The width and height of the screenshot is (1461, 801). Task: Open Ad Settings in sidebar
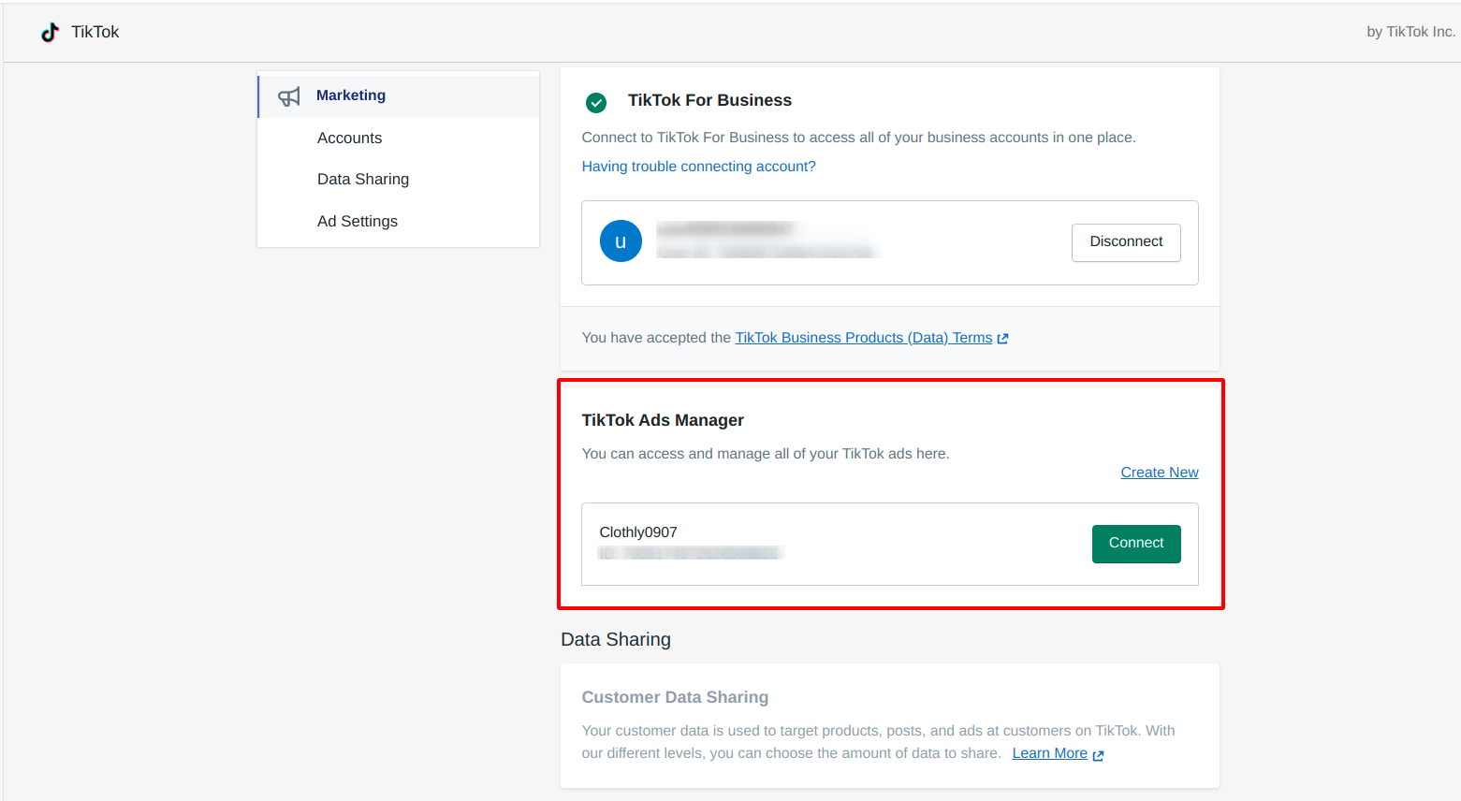tap(358, 221)
